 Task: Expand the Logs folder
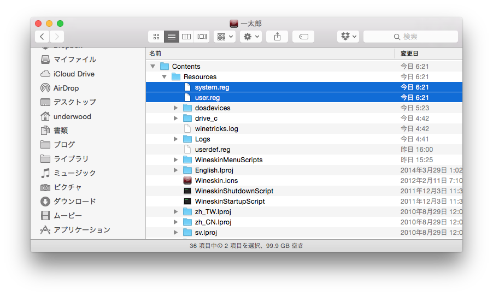point(175,139)
